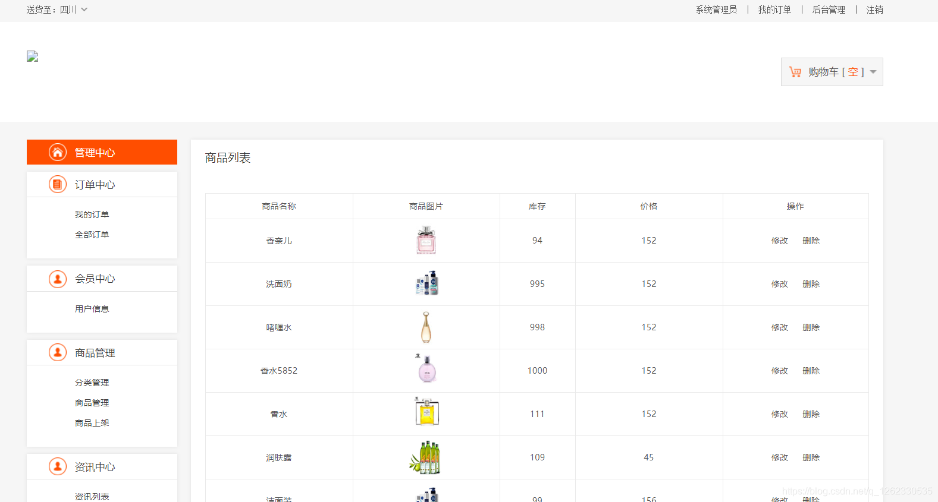Click 修改 for 啫喱水
The width and height of the screenshot is (938, 502).
pos(779,327)
